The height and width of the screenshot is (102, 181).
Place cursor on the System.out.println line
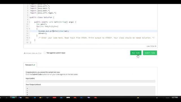tap(53, 31)
